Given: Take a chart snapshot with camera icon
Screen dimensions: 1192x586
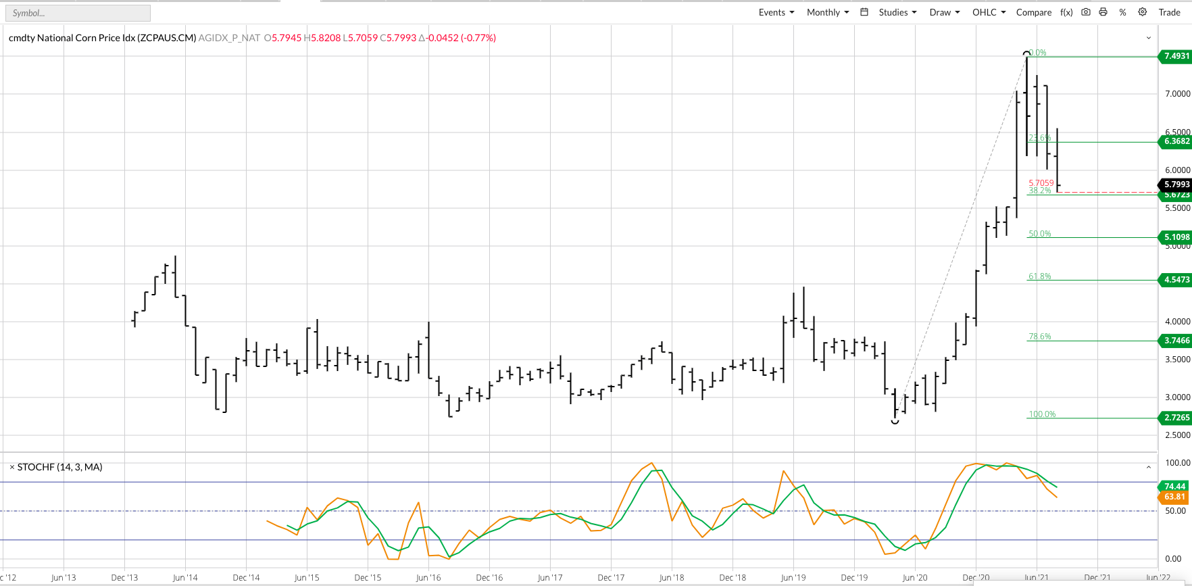Looking at the screenshot, I should 1086,12.
